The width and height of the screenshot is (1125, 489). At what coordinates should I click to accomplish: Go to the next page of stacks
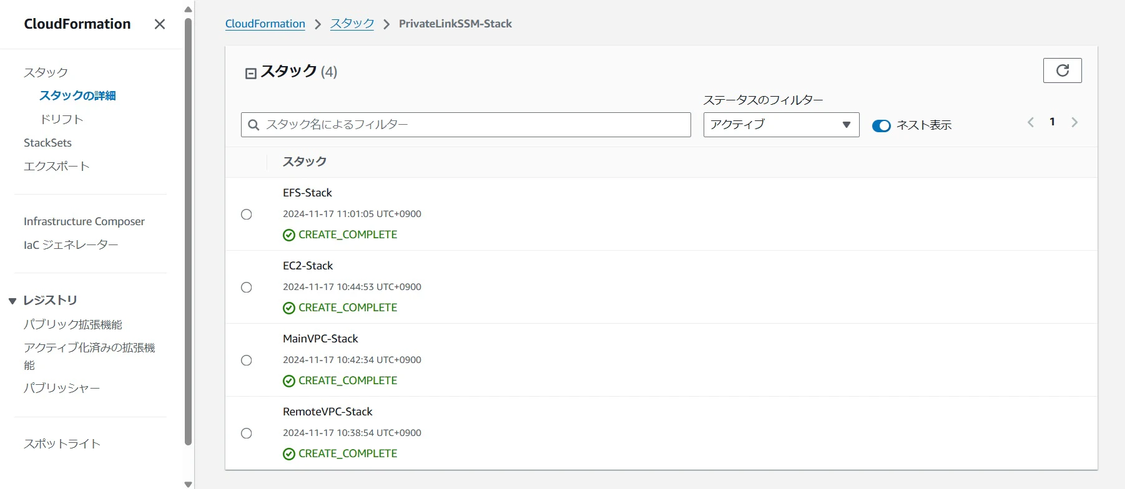1074,122
